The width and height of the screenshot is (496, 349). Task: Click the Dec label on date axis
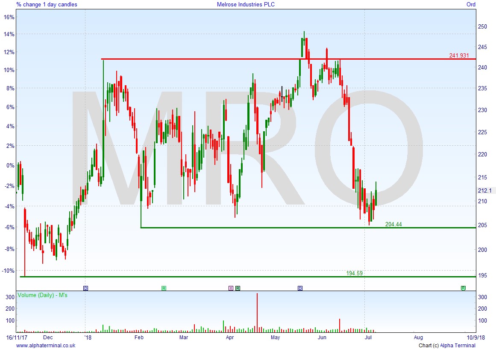(x=48, y=337)
